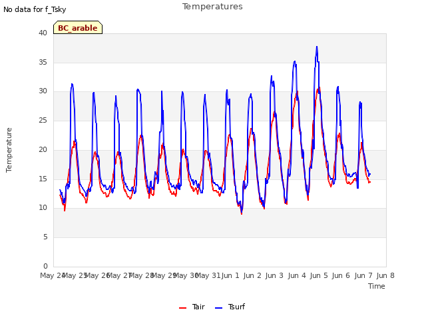
Task: Click the first Tsurf peak near May 25
Action: click(72, 84)
